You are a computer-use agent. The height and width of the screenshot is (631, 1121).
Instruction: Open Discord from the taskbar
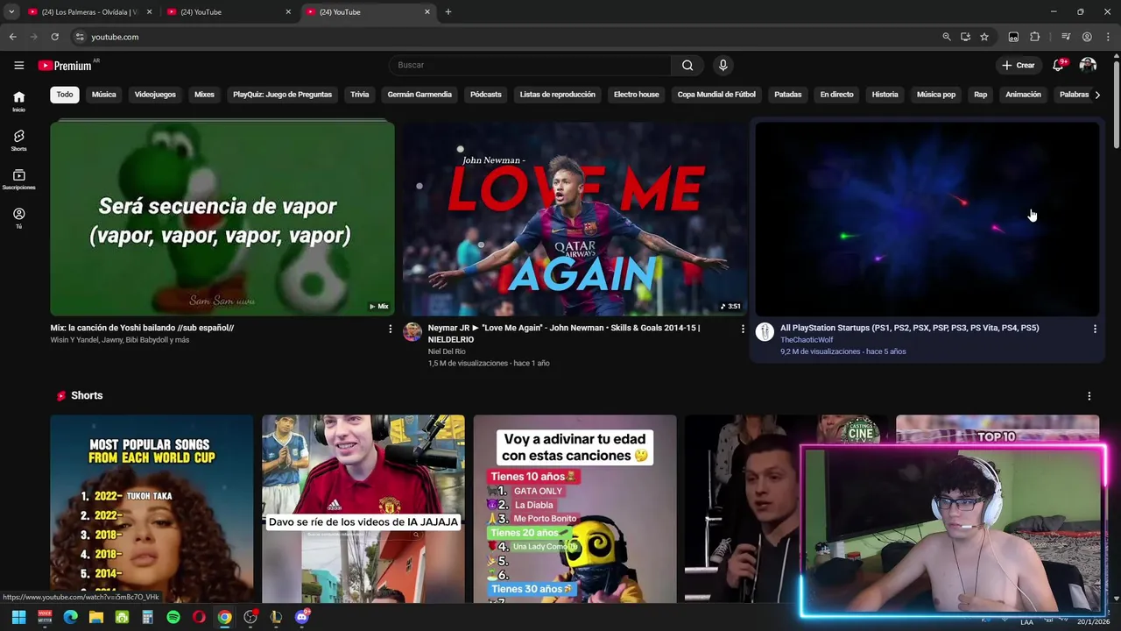(302, 617)
